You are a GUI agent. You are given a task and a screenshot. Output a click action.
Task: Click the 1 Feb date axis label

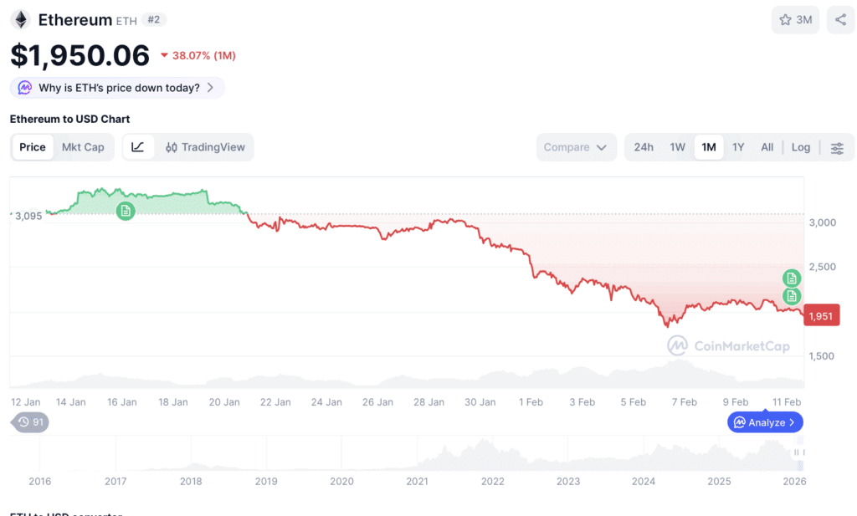(x=531, y=402)
